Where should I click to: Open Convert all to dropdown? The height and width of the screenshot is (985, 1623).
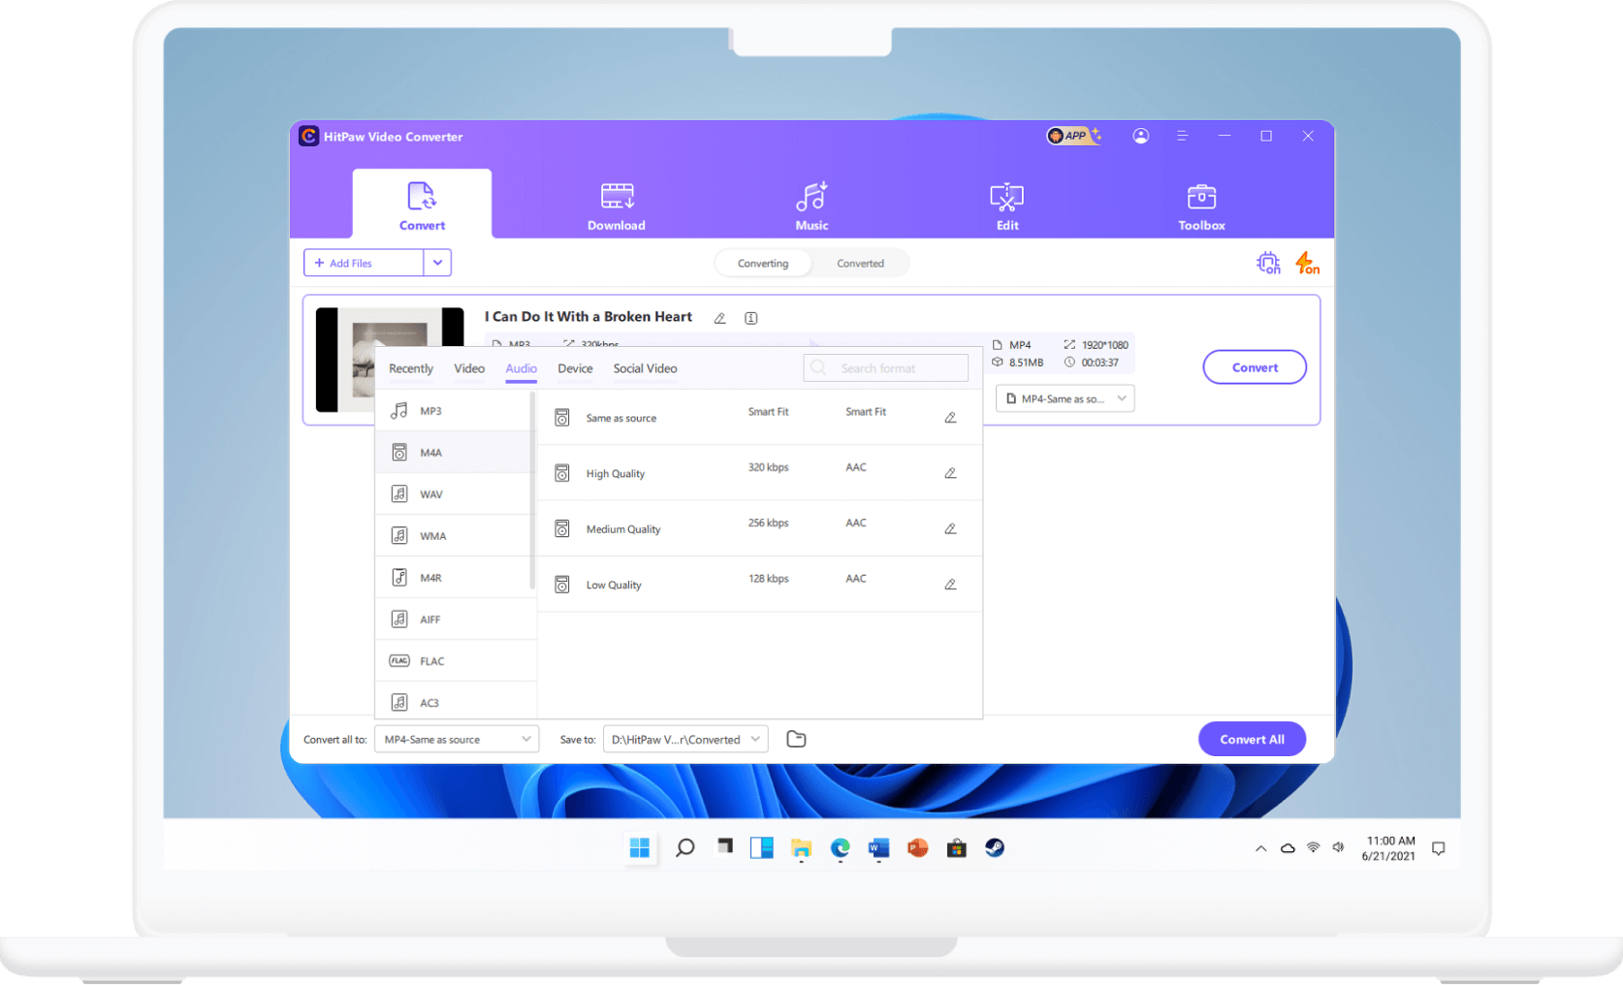pyautogui.click(x=457, y=740)
